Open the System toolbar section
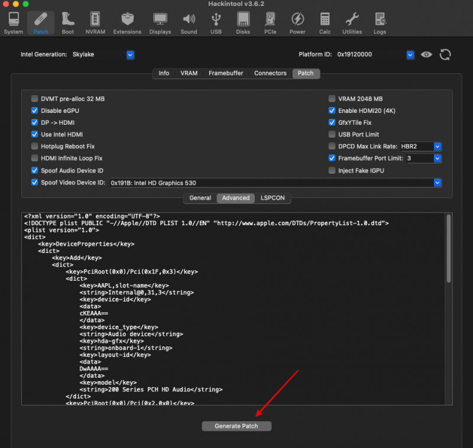Screen dimensions: 473x448 pyautogui.click(x=13, y=22)
